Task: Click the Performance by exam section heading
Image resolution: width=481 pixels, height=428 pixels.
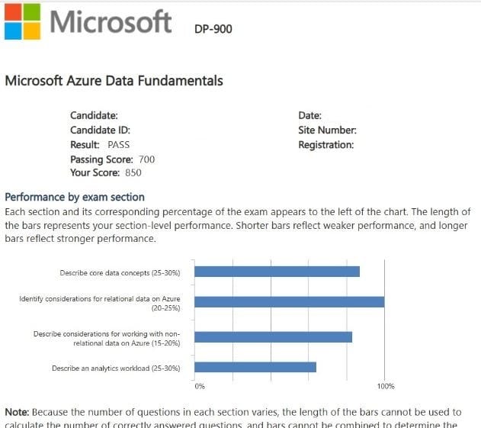Action: click(x=75, y=197)
